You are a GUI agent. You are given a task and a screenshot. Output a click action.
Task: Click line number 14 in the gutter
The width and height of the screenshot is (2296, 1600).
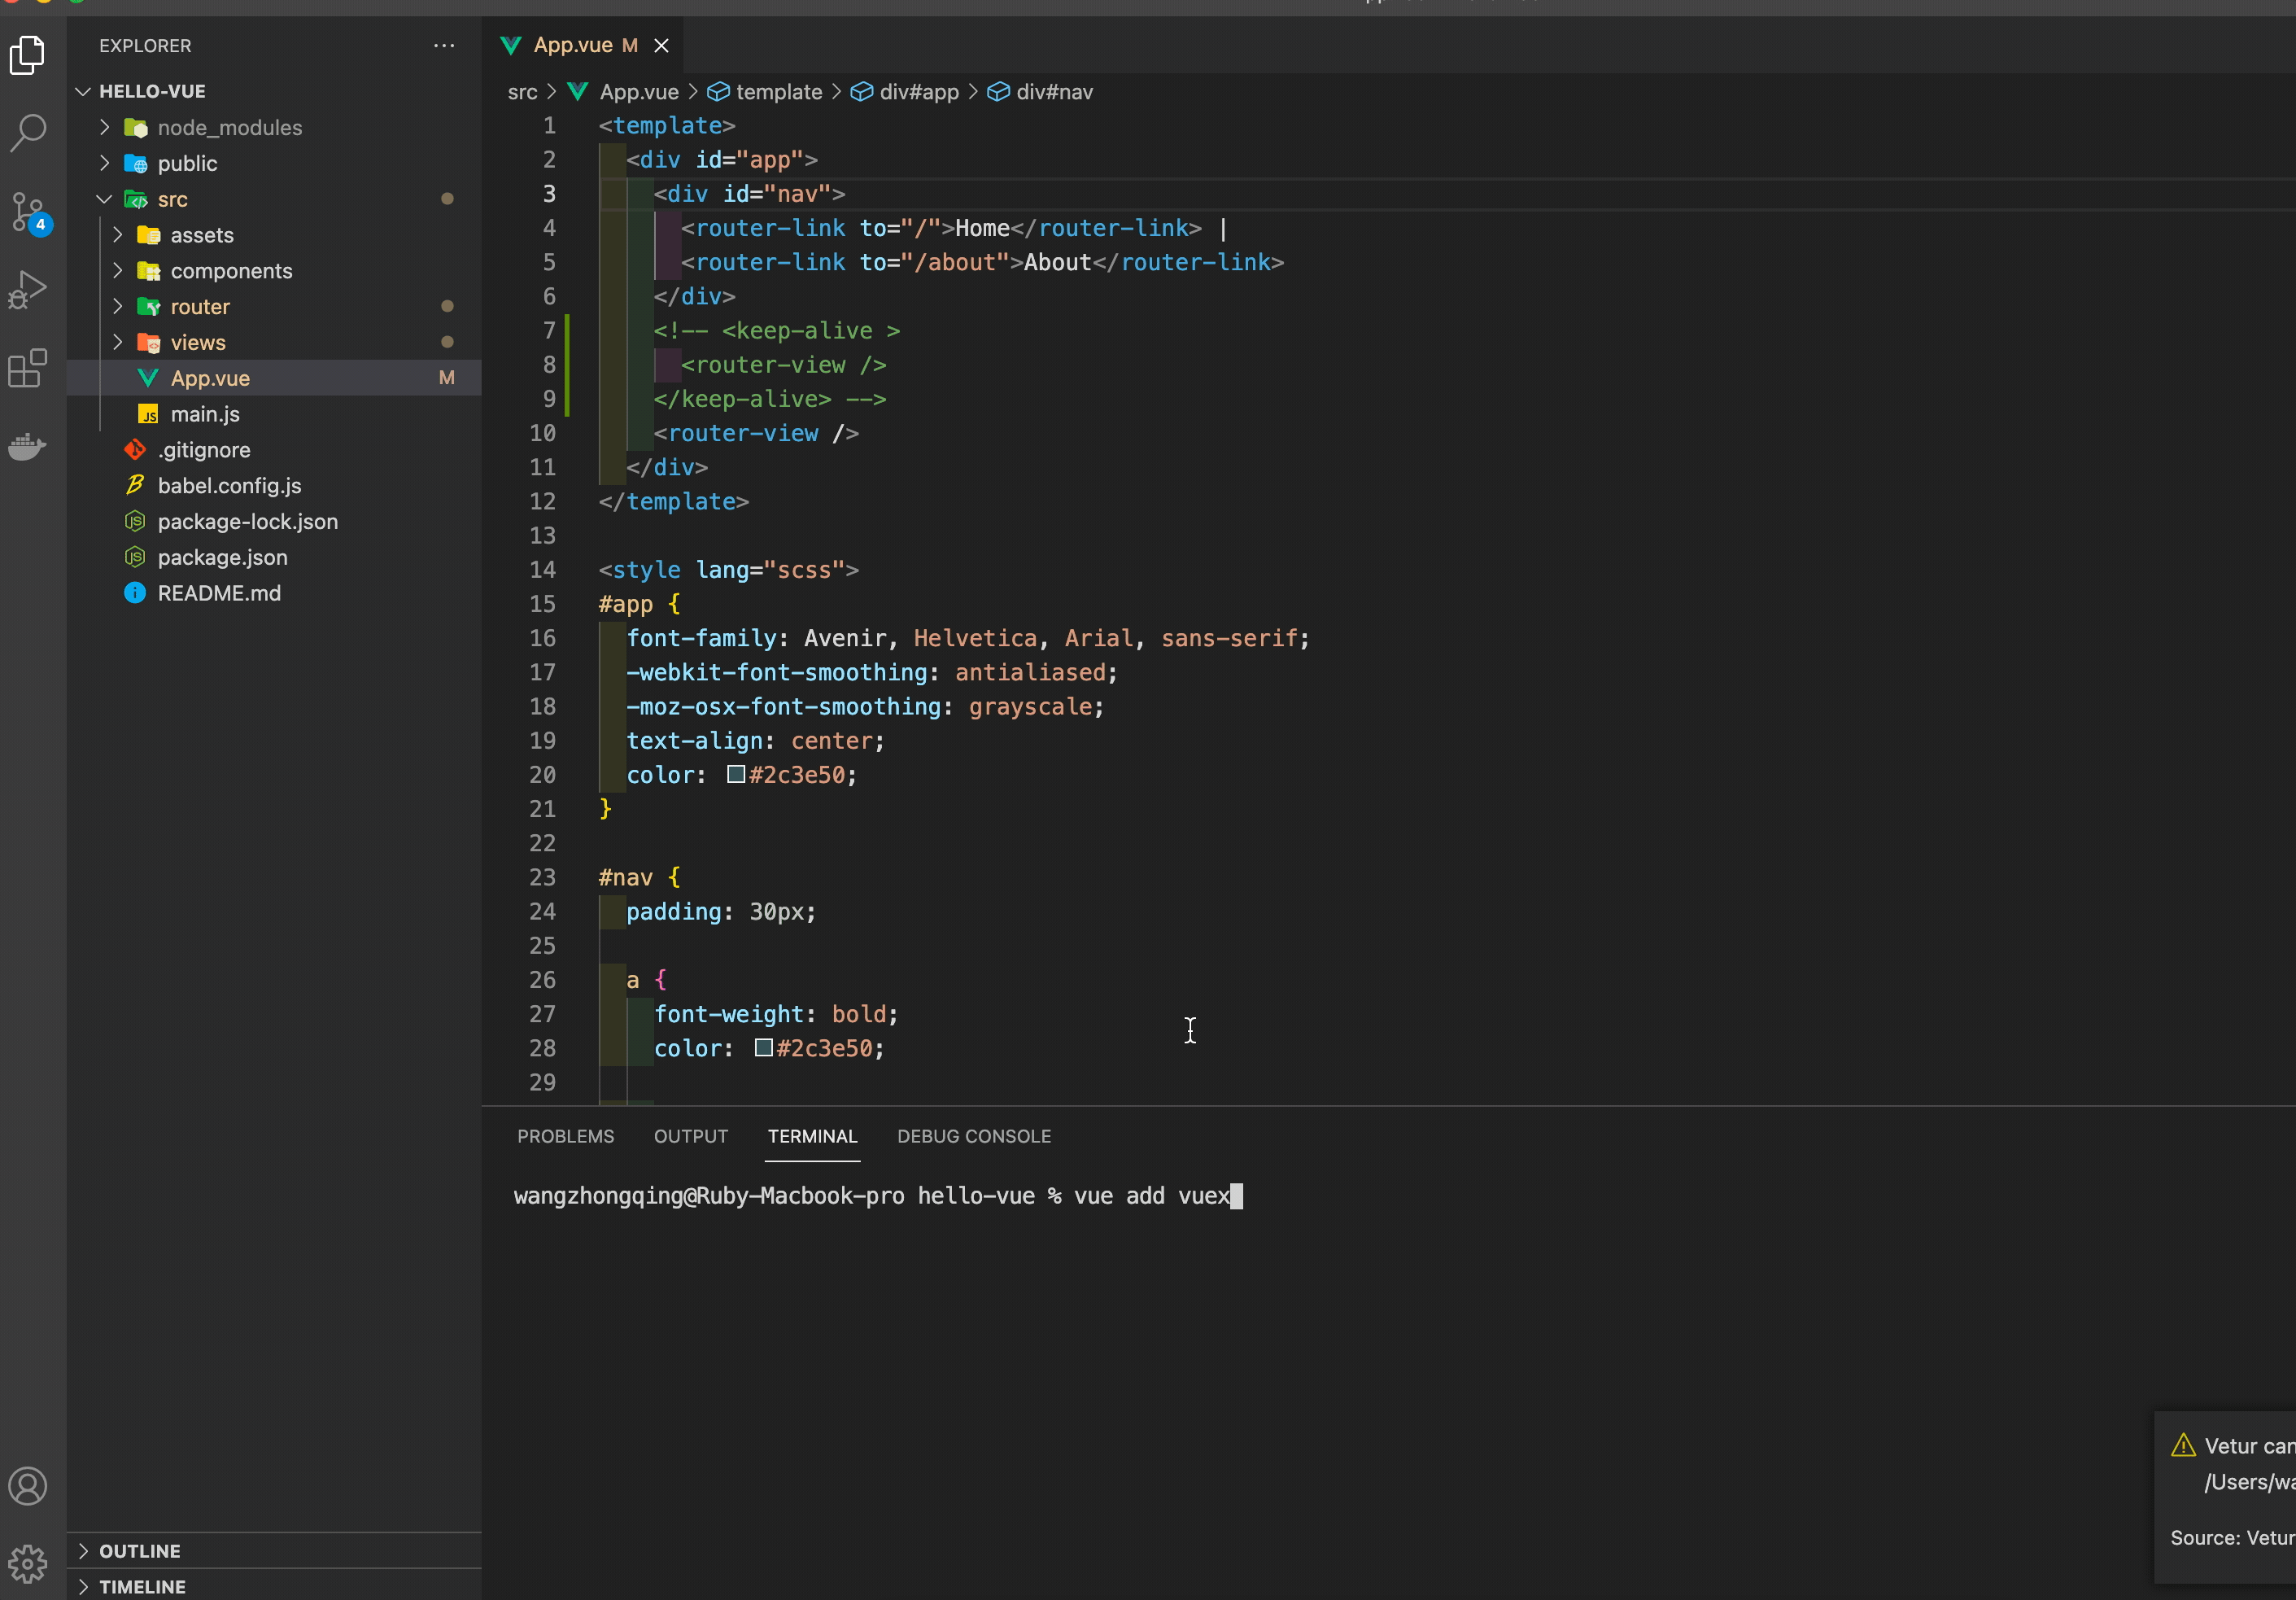pos(542,570)
